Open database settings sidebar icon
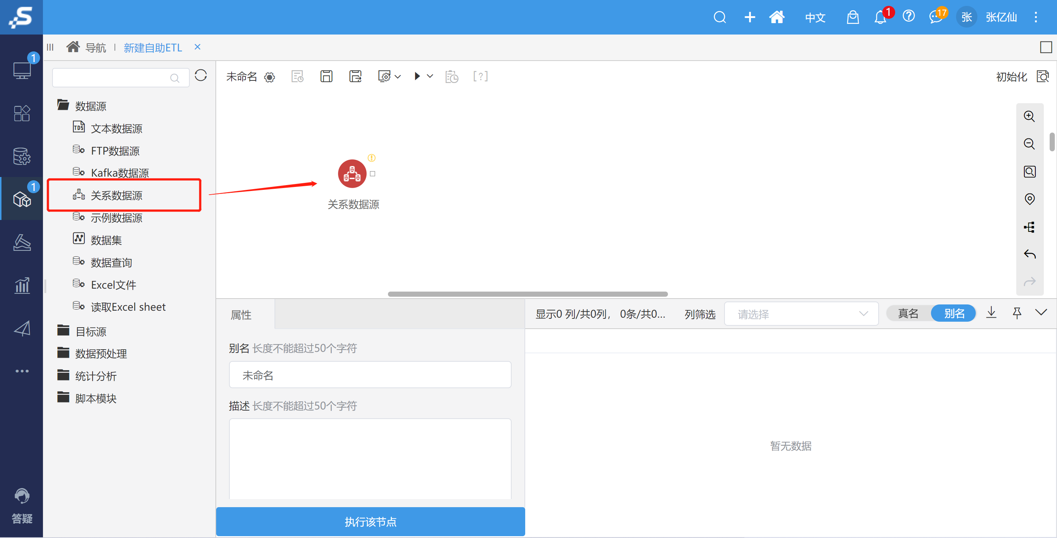 (x=22, y=156)
